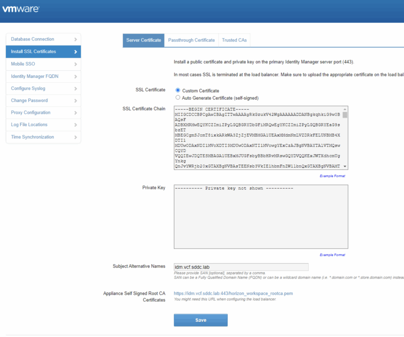This screenshot has height=337, width=404.
Task: Click chevron arrow beside Proxy Configuration
Action: pyautogui.click(x=75, y=113)
